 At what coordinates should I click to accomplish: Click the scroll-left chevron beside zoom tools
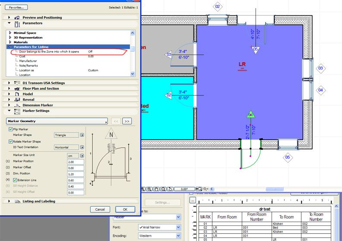coord(212,189)
